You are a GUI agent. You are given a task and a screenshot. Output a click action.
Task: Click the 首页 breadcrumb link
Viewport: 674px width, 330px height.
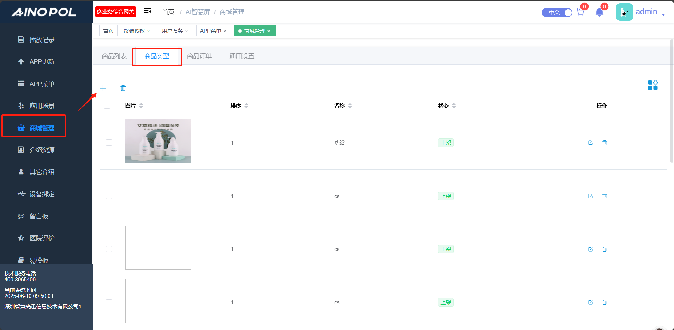(x=168, y=12)
